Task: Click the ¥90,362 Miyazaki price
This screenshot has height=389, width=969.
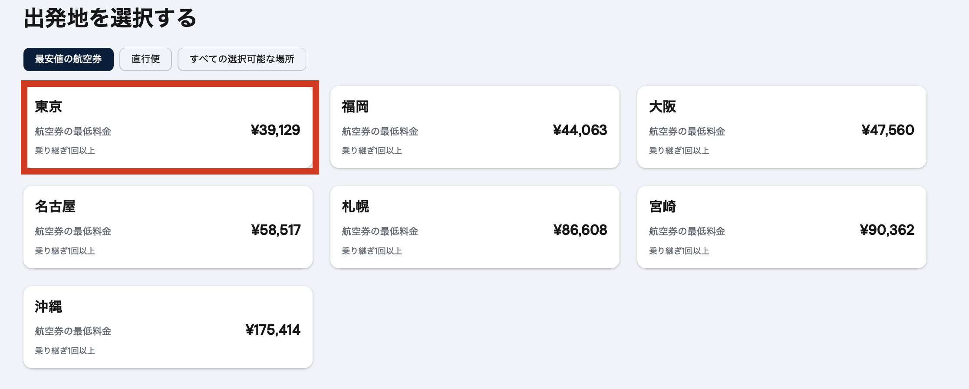Action: (x=887, y=230)
